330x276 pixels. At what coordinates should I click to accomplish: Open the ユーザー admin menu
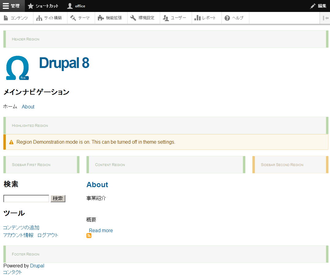pyautogui.click(x=176, y=18)
